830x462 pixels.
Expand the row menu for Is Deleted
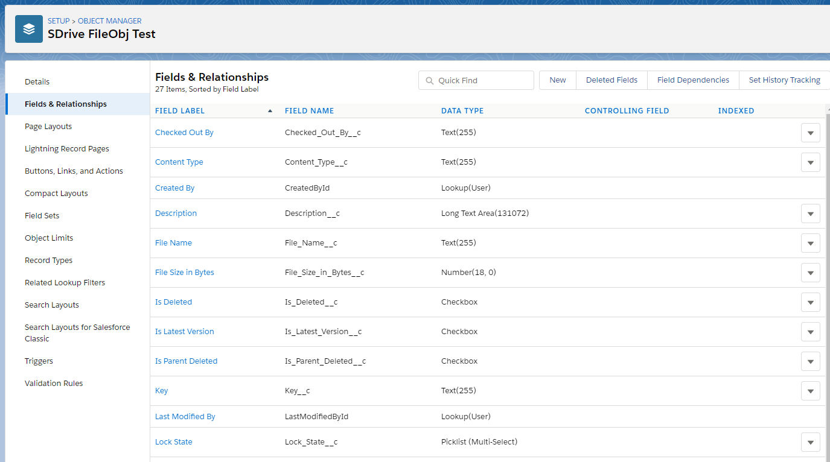coord(810,302)
